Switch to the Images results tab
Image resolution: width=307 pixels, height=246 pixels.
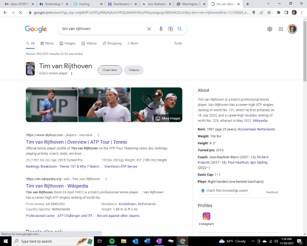pos(68,44)
